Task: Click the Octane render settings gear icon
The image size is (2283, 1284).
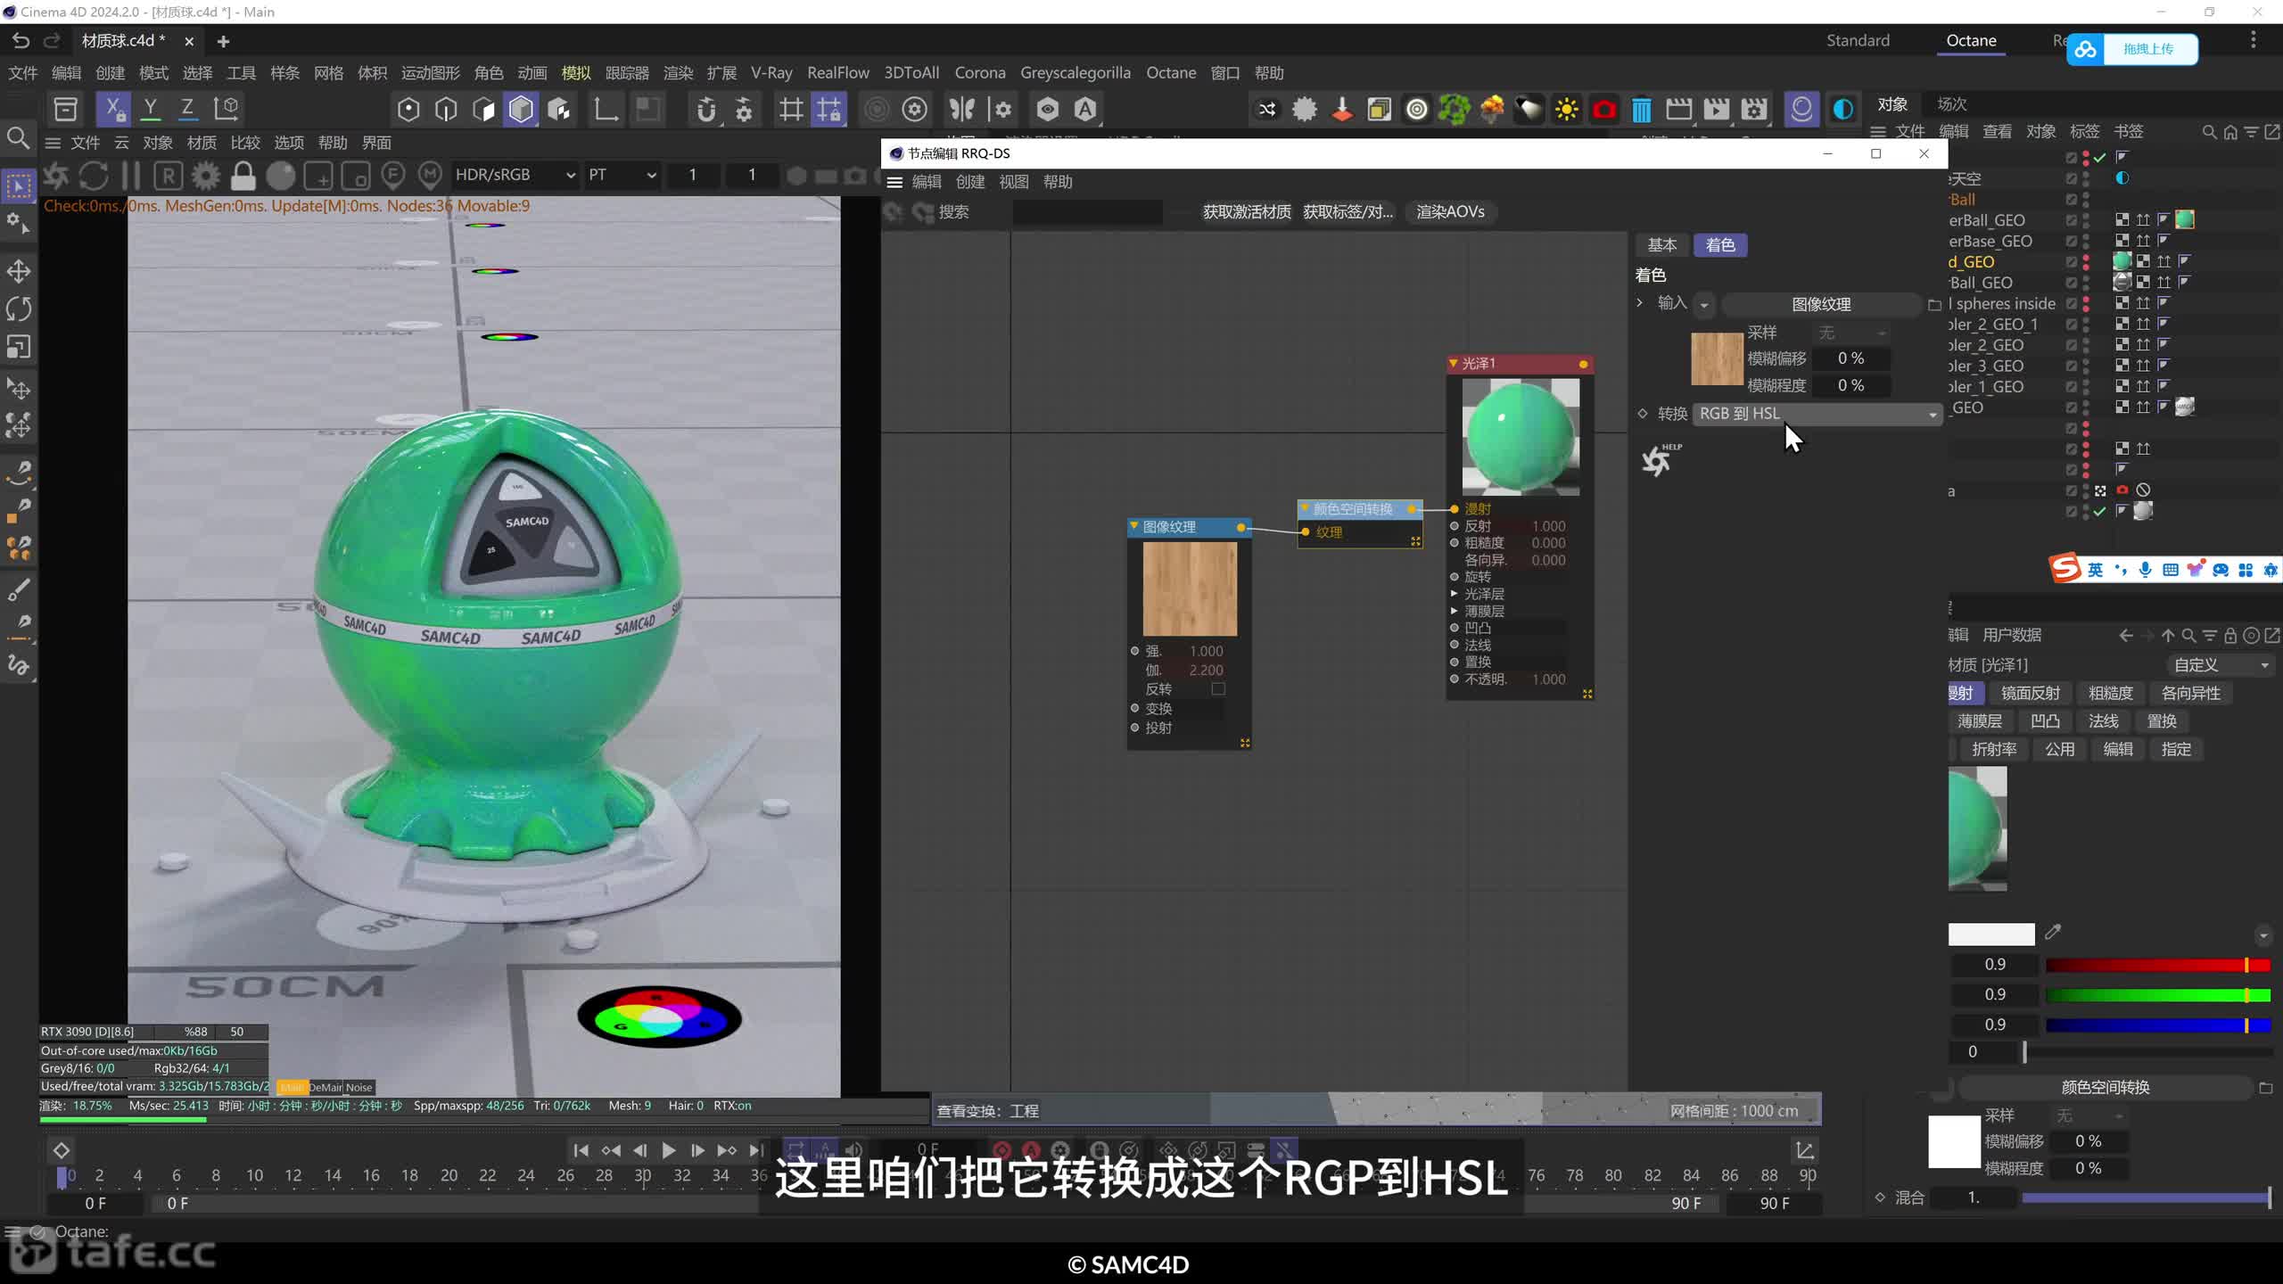Action: coord(205,176)
